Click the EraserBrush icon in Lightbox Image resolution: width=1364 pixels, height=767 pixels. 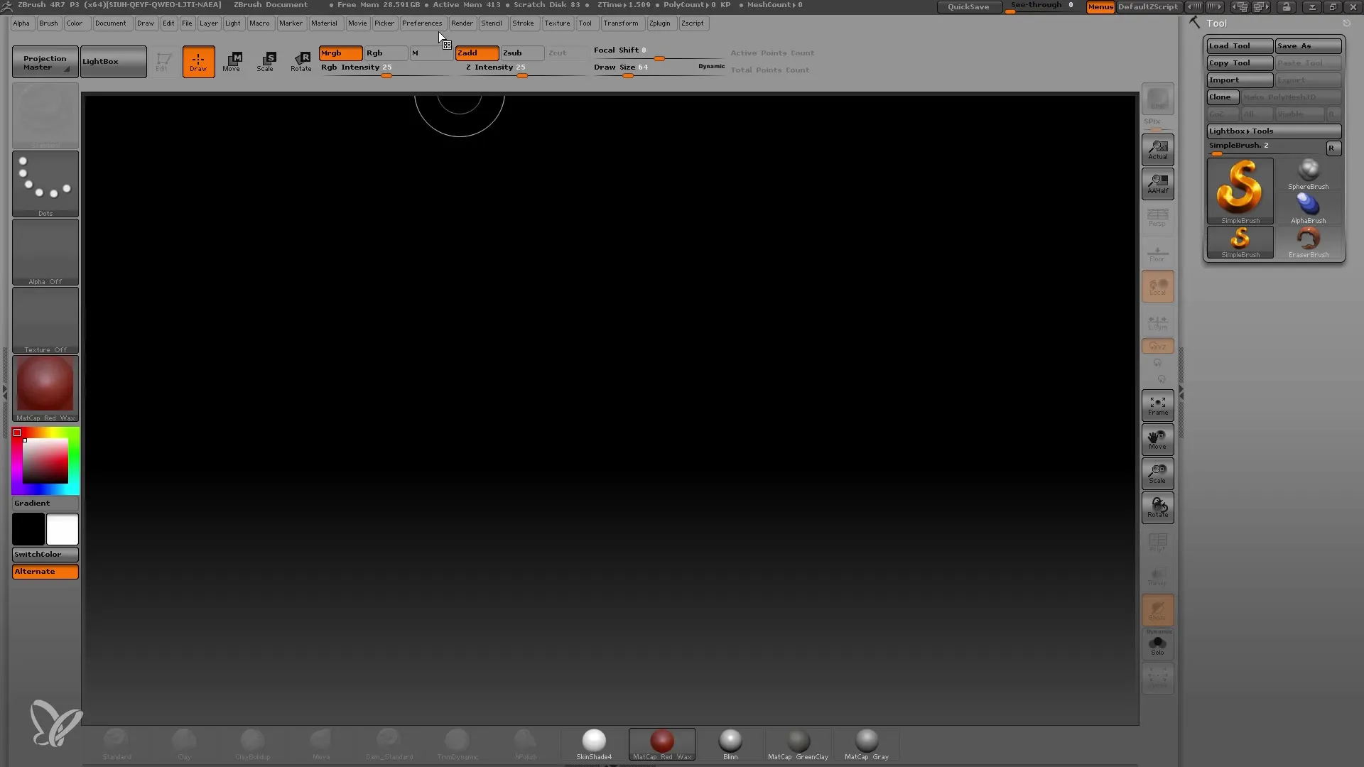[1308, 240]
